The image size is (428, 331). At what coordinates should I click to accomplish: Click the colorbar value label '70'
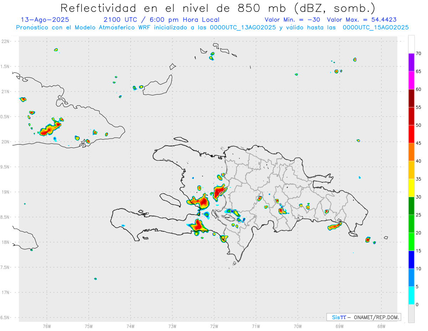click(419, 54)
